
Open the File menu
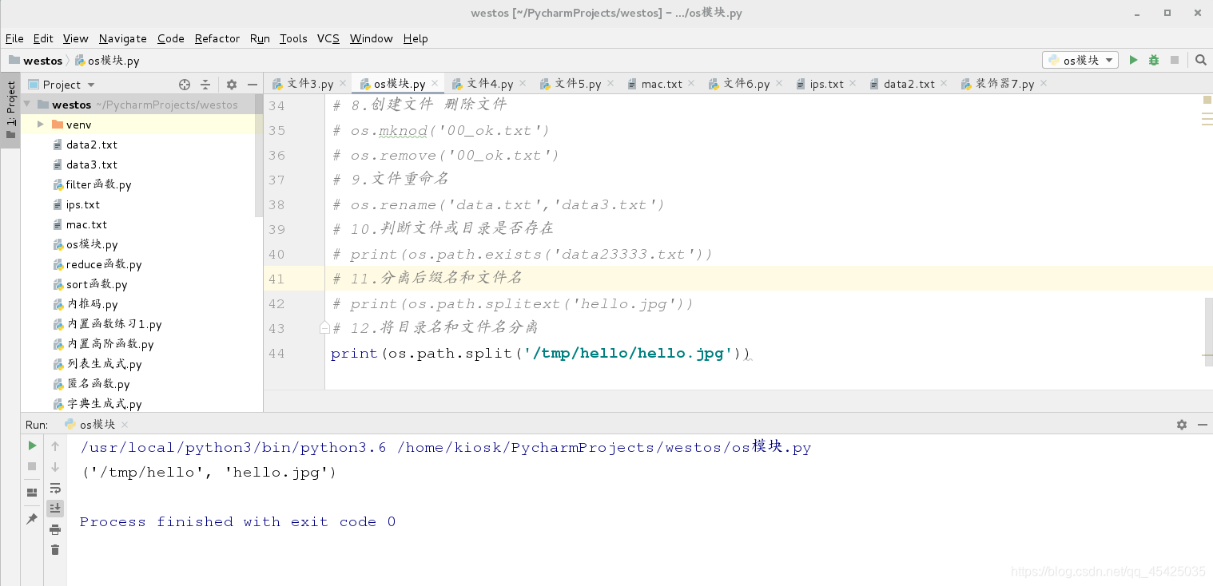14,38
